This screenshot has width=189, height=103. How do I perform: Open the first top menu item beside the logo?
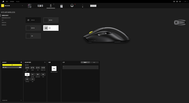point(7,2)
